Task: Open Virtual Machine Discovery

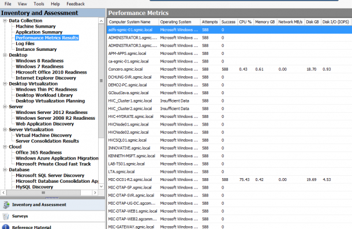Action: (43, 135)
